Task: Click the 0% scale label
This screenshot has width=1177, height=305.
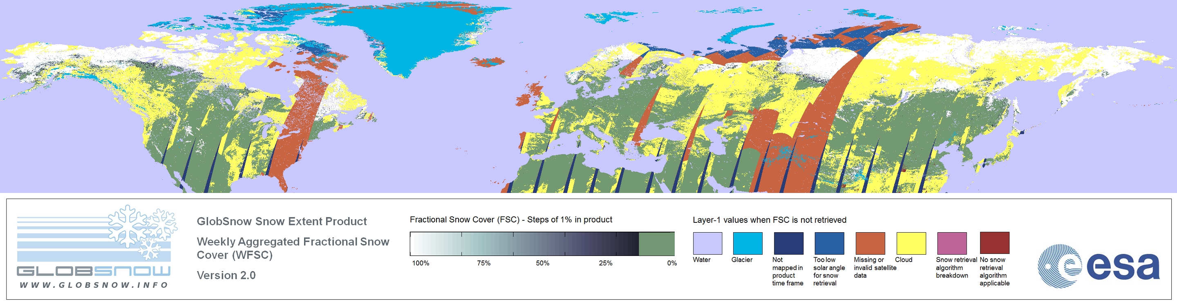Action: 671,263
